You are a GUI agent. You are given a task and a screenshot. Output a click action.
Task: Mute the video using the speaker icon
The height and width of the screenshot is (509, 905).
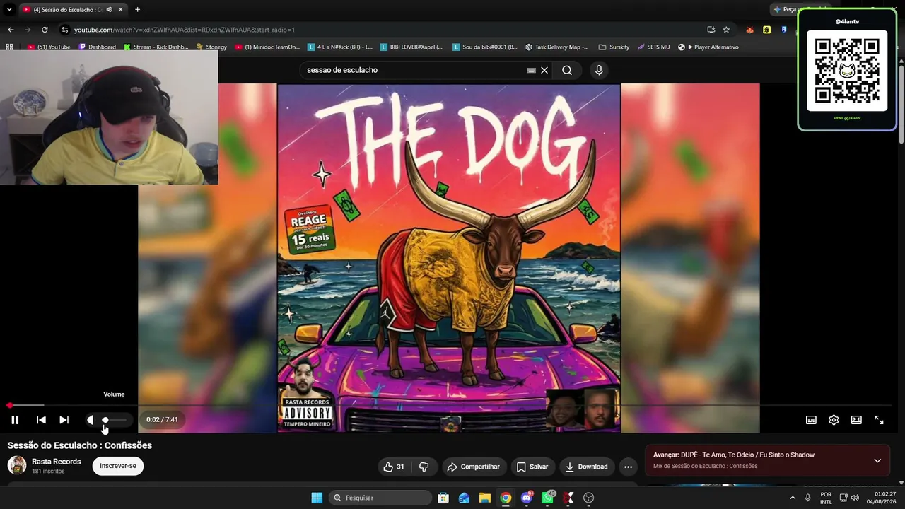(x=90, y=420)
